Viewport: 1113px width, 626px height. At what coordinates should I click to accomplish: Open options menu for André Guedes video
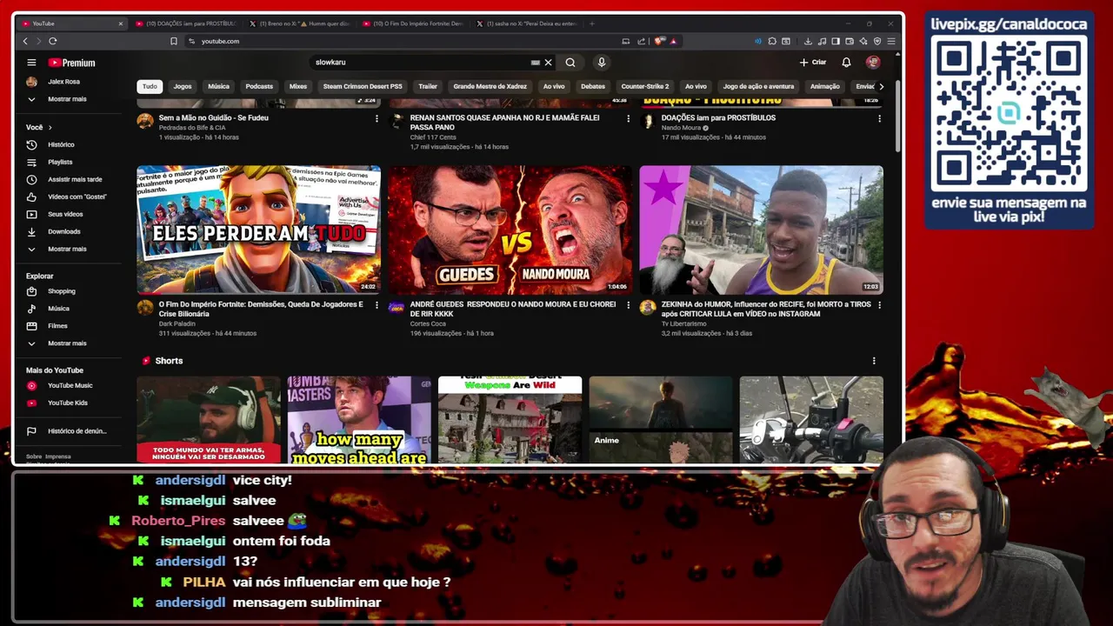(628, 305)
